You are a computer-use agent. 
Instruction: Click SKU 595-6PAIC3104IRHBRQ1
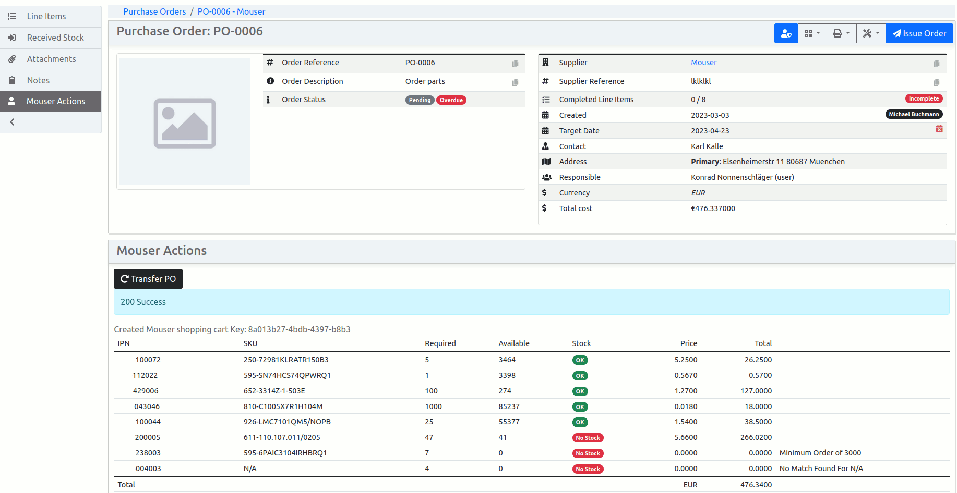coord(285,453)
